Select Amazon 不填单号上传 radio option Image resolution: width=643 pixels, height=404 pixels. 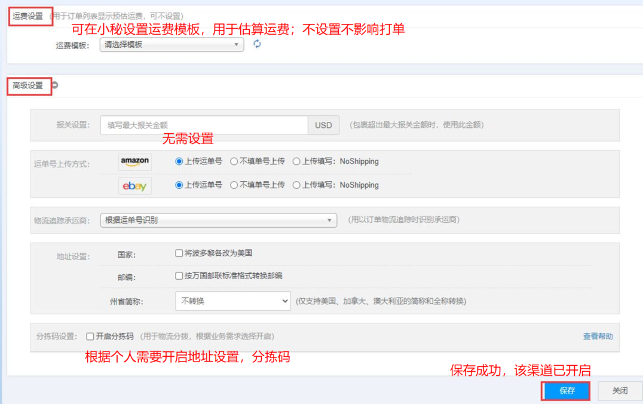pyautogui.click(x=234, y=161)
